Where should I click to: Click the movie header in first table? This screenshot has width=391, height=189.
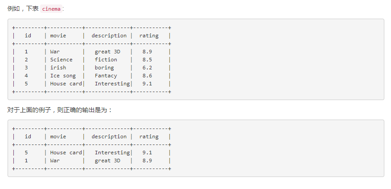click(58, 36)
